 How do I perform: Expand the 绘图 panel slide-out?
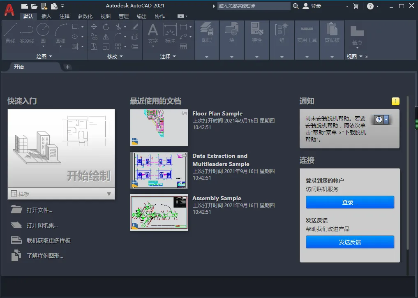[50, 56]
